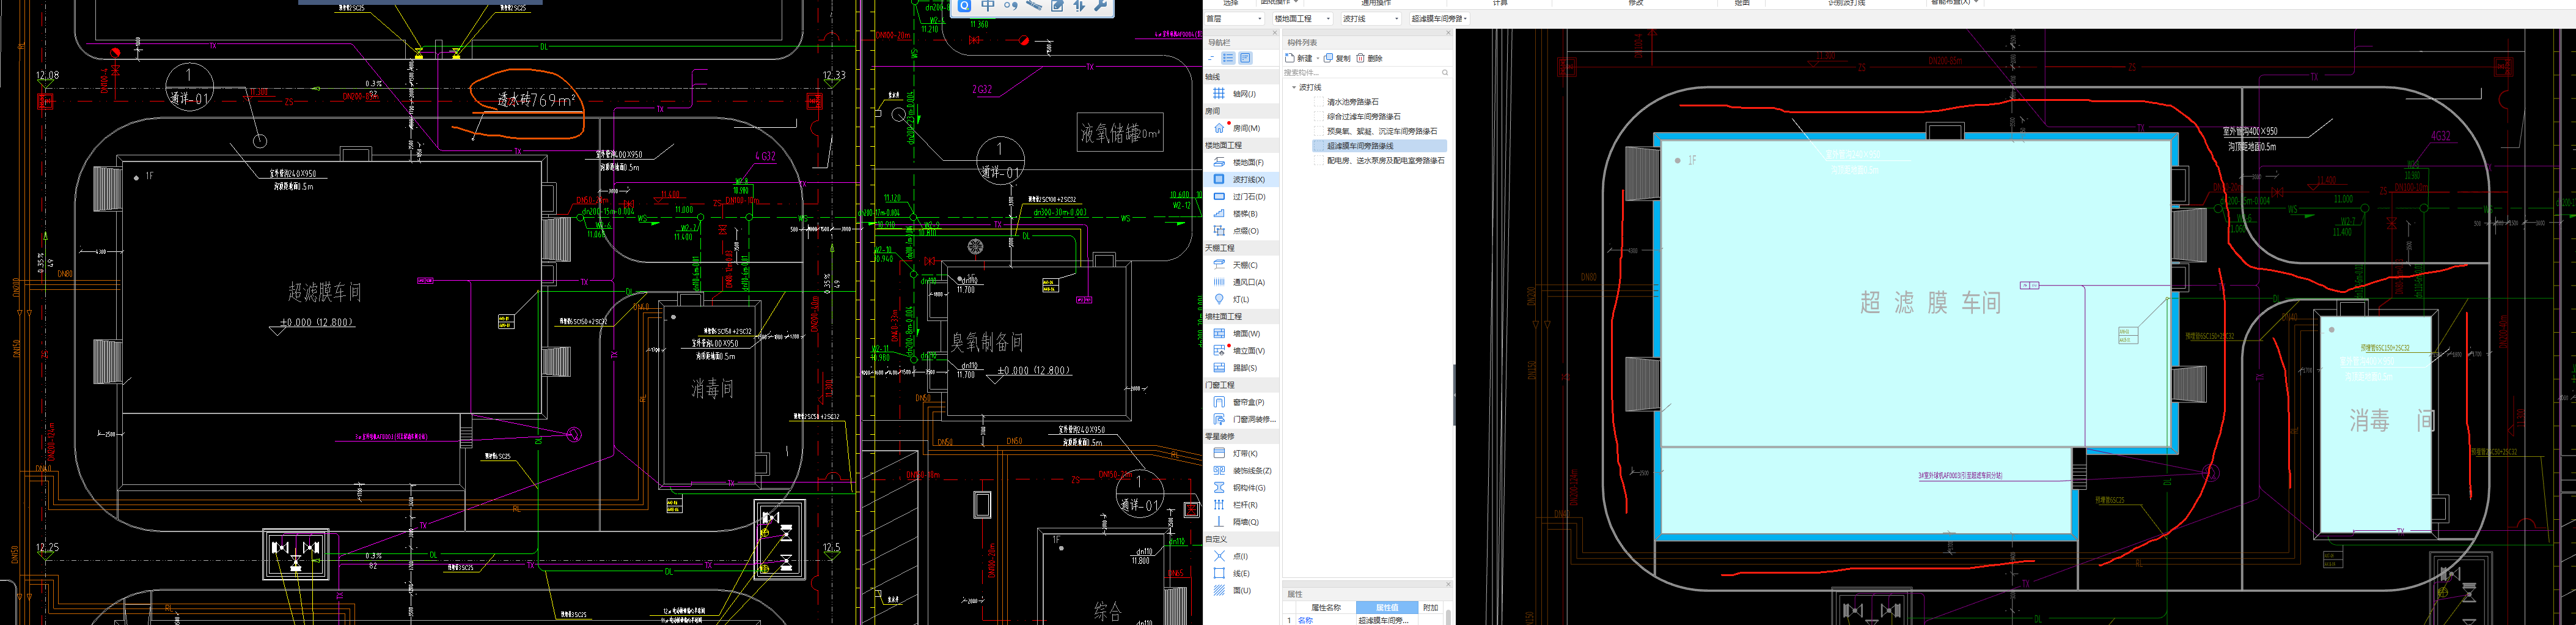
Task: Switch navigation bar to detailed view icon
Action: [1245, 58]
